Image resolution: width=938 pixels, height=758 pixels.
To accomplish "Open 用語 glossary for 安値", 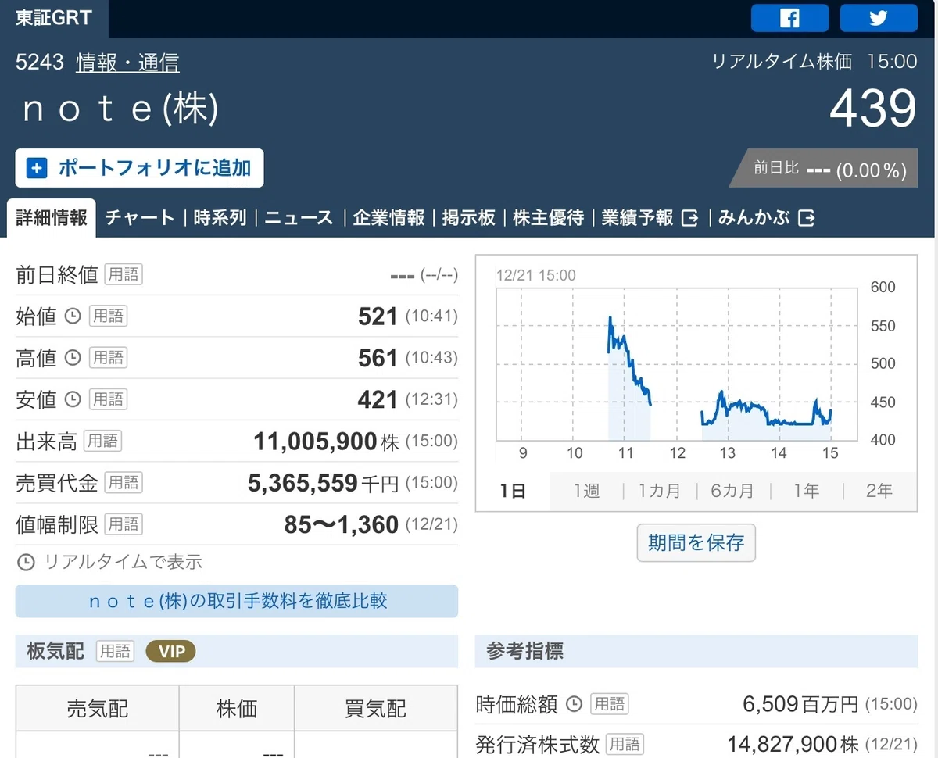I will coord(108,399).
